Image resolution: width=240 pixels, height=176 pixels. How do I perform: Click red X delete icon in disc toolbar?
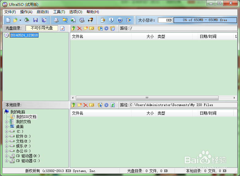[x=79, y=28]
